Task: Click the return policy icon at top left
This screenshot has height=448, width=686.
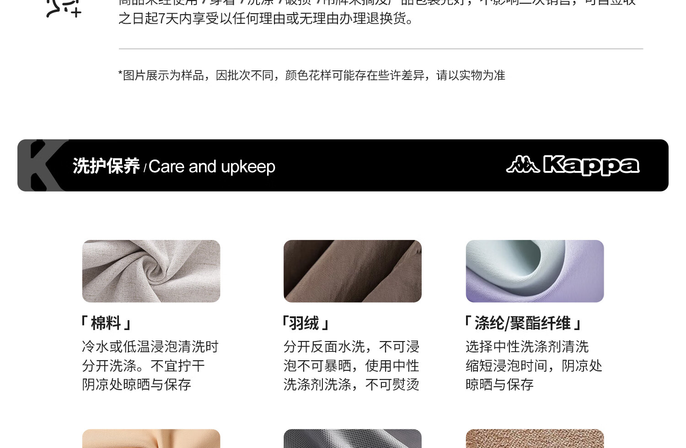Action: (64, 8)
